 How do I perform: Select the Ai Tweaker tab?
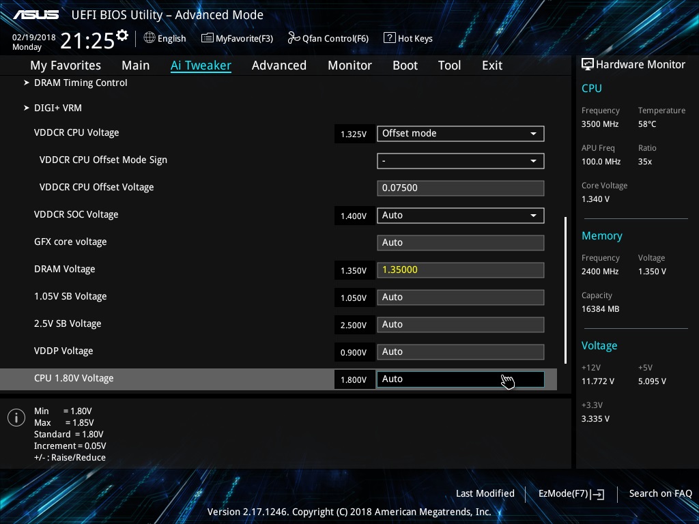(x=201, y=65)
